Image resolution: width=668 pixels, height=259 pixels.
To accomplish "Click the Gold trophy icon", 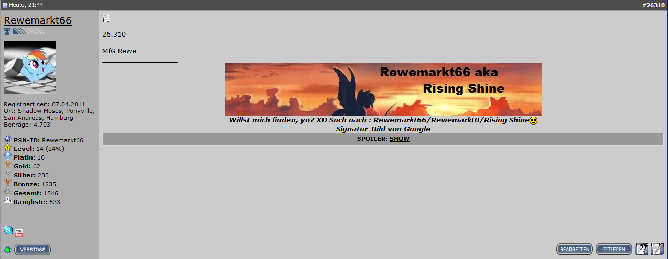I will (x=7, y=165).
